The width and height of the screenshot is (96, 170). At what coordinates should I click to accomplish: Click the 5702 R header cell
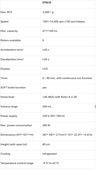tap(68, 4)
